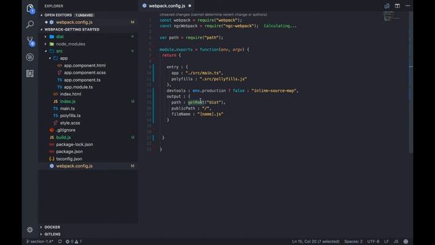Image resolution: width=435 pixels, height=245 pixels.
Task: Open main.ts in explorer
Action: [67, 109]
